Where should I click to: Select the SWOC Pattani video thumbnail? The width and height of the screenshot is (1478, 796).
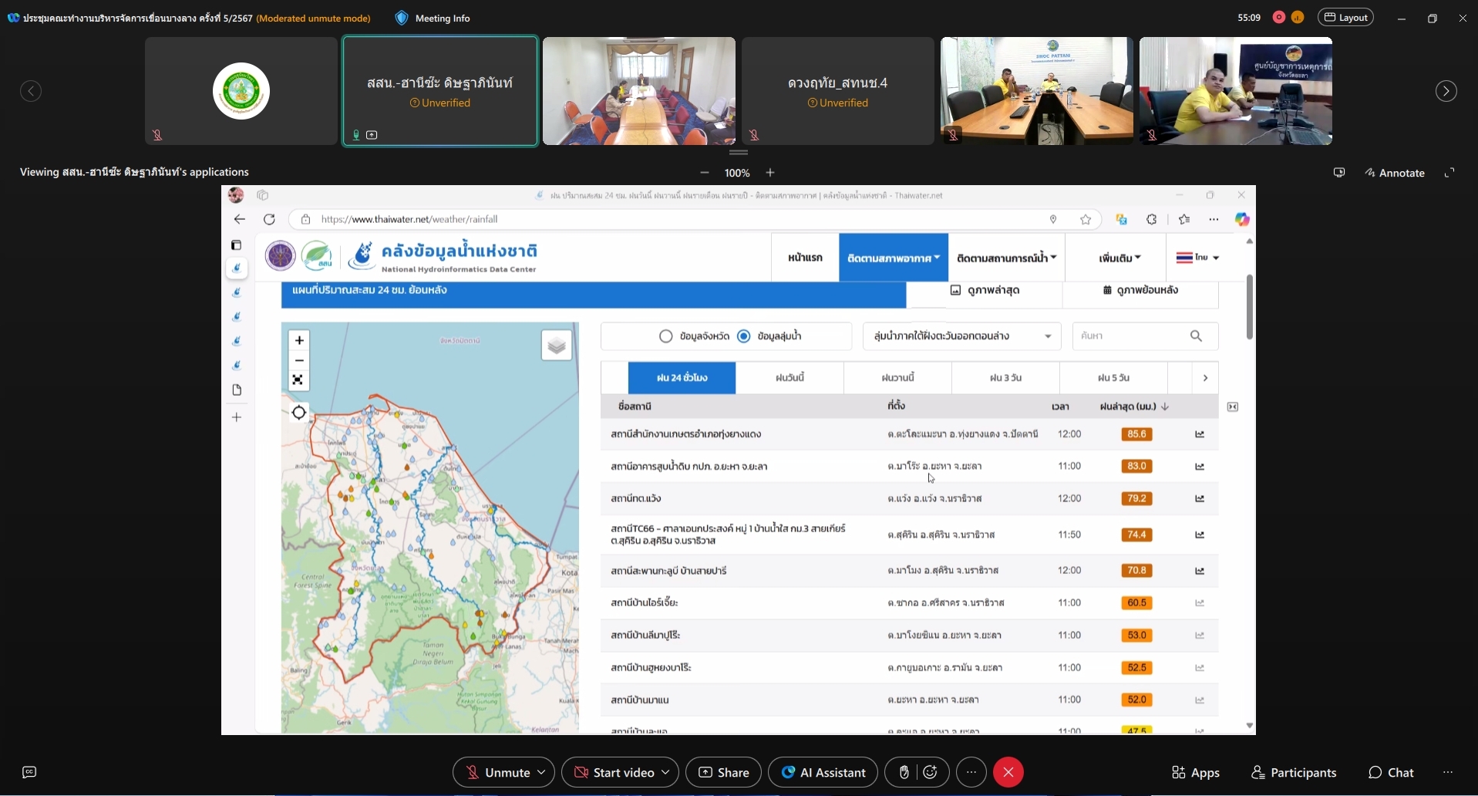[1036, 91]
